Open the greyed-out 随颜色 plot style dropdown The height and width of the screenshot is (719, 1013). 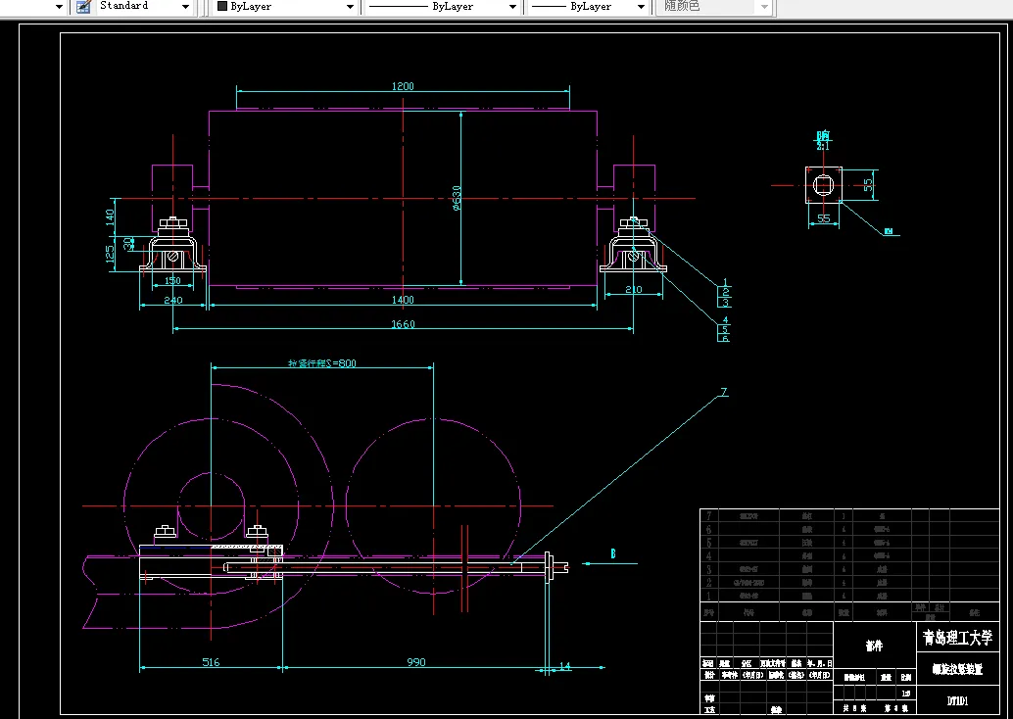(x=764, y=7)
